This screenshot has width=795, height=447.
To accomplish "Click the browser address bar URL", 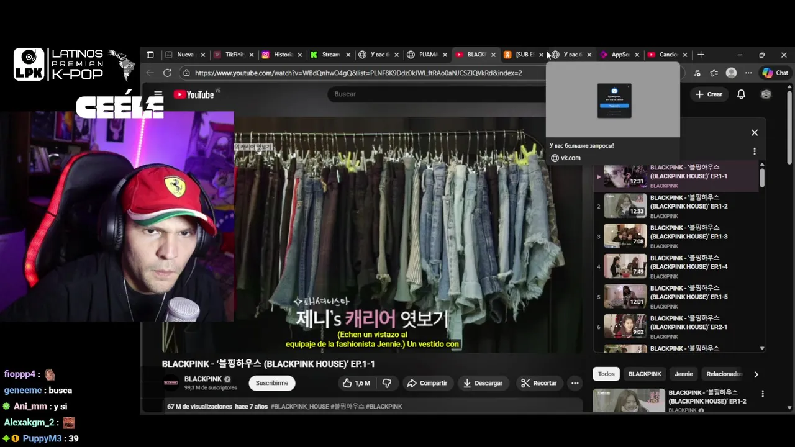I will point(358,73).
